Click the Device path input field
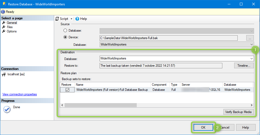 pos(168,38)
